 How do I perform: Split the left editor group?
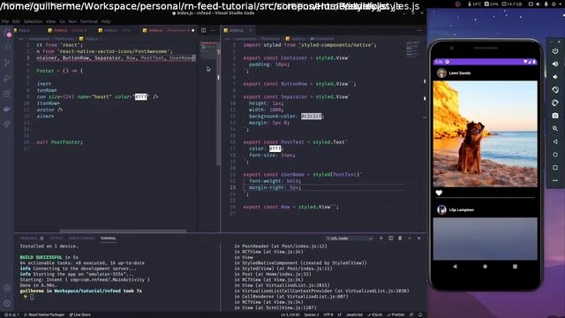click(x=203, y=30)
